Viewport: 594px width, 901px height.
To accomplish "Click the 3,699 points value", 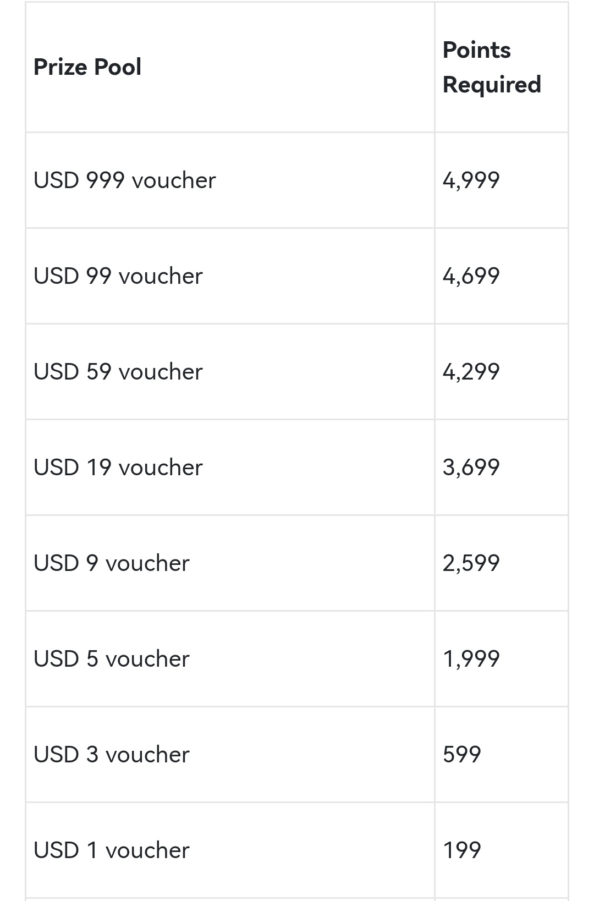I will coord(471,468).
